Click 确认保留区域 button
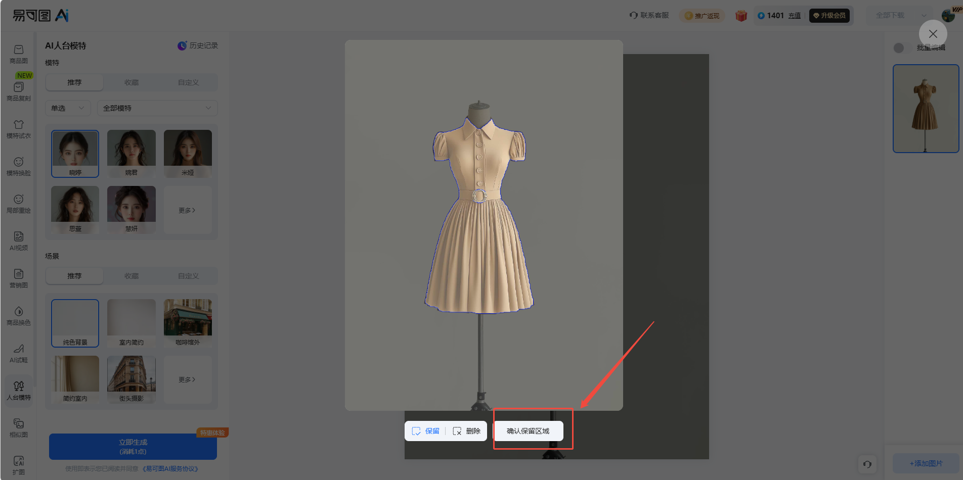The image size is (963, 480). (x=528, y=431)
